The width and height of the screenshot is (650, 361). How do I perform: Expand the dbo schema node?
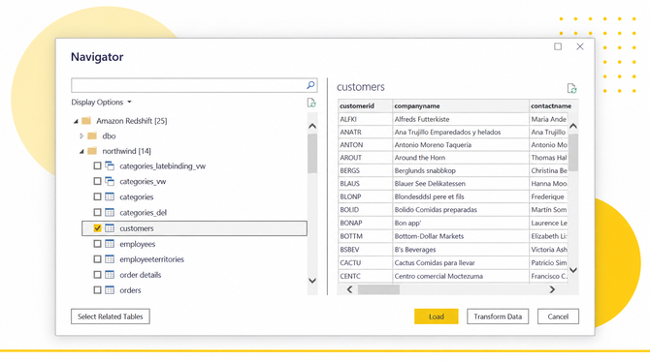81,135
